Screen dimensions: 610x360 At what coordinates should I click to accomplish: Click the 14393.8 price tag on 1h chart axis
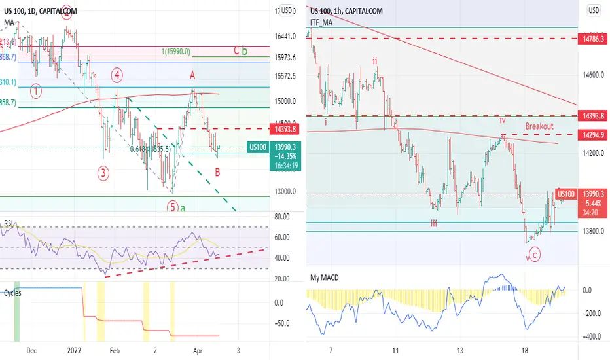pyautogui.click(x=593, y=116)
